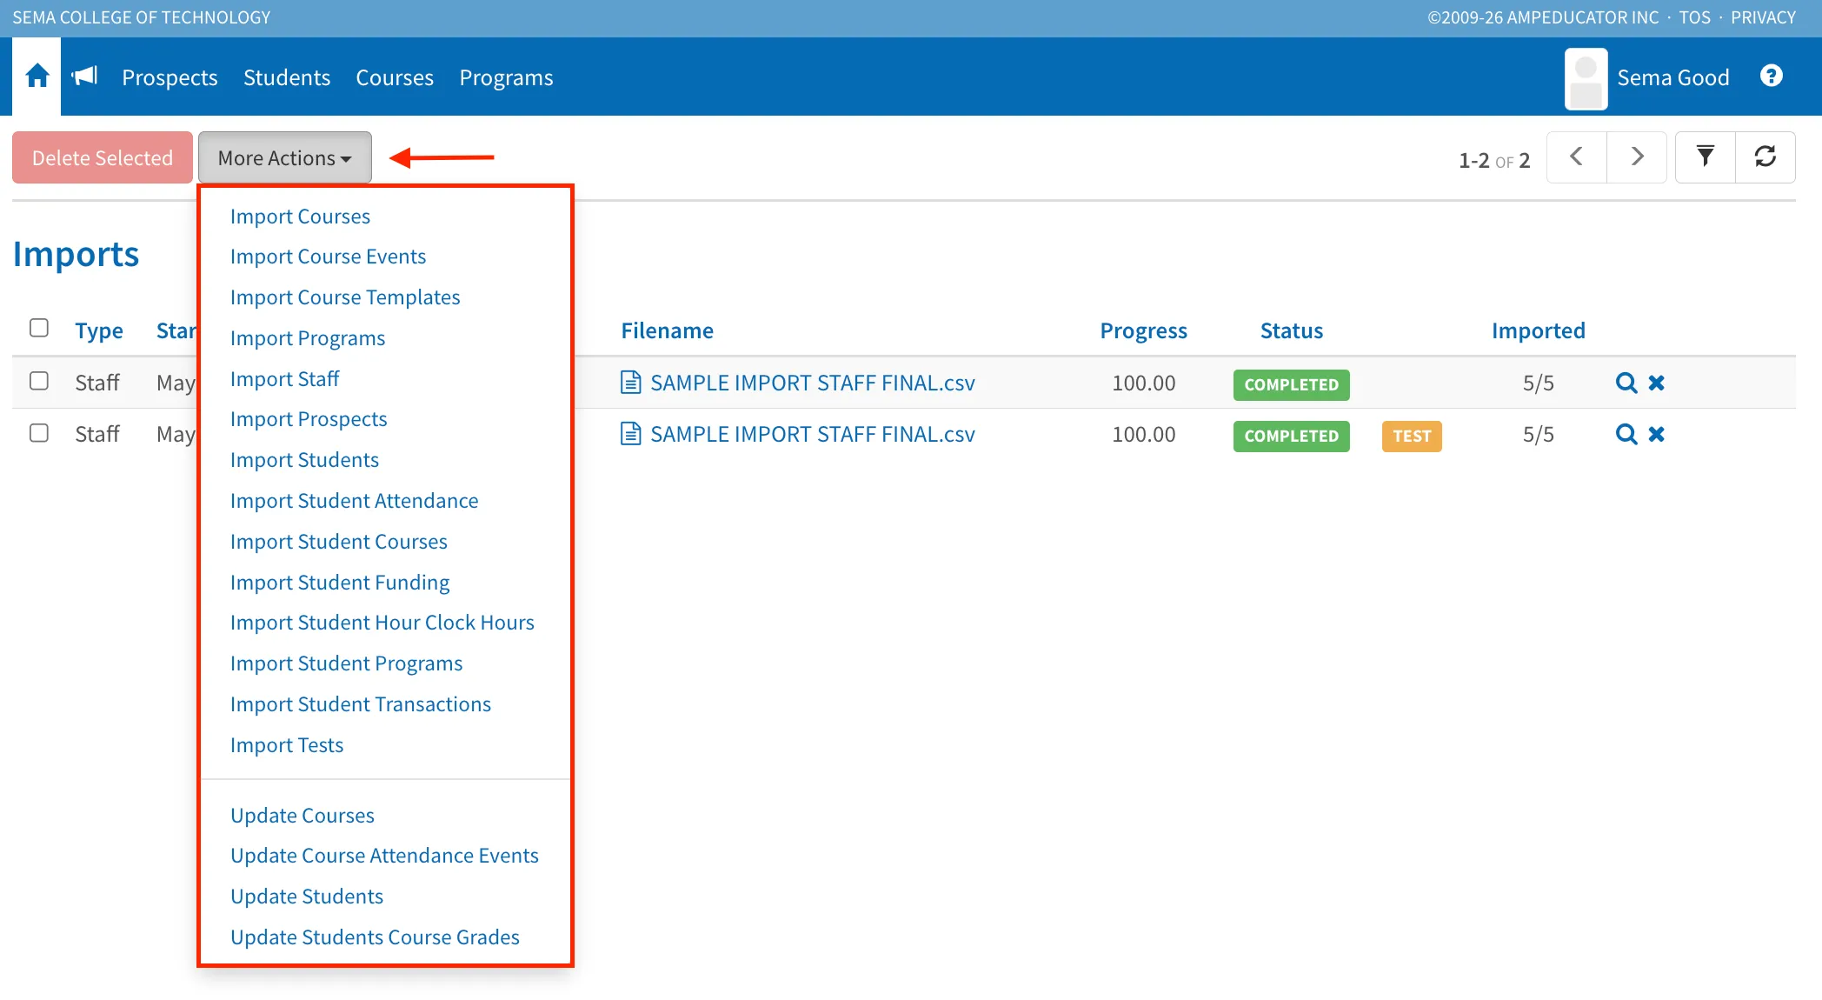
Task: Click the user avatar picture
Action: pyautogui.click(x=1586, y=78)
